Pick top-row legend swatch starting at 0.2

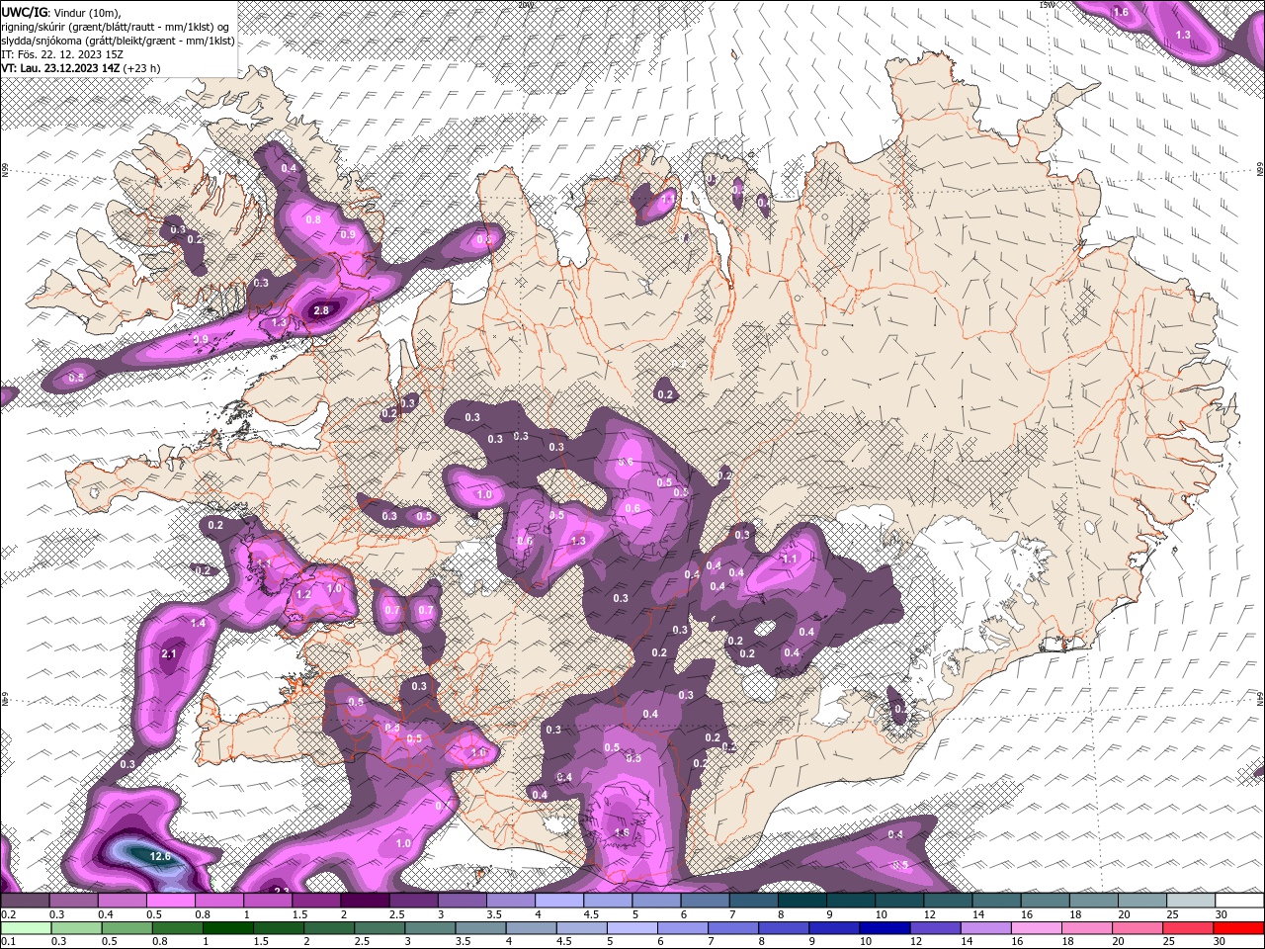pyautogui.click(x=25, y=900)
